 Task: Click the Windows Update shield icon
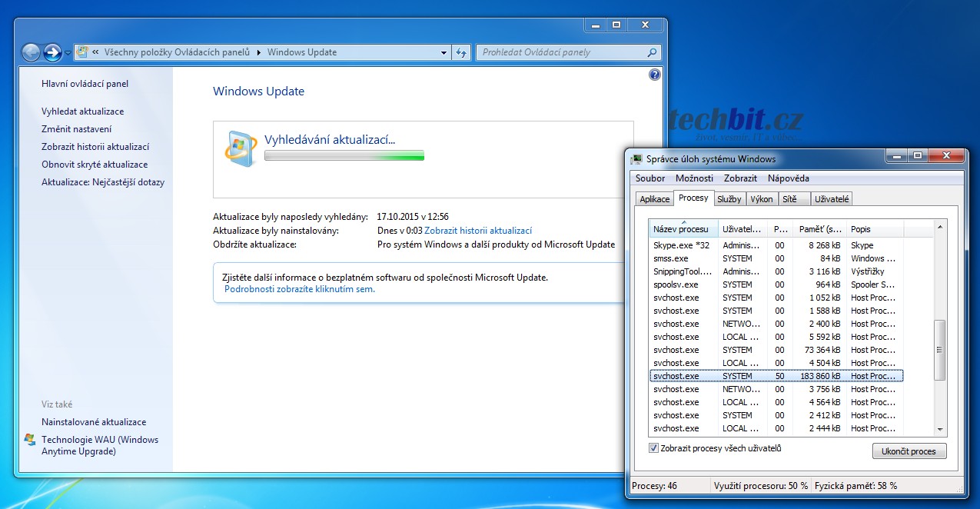point(241,148)
